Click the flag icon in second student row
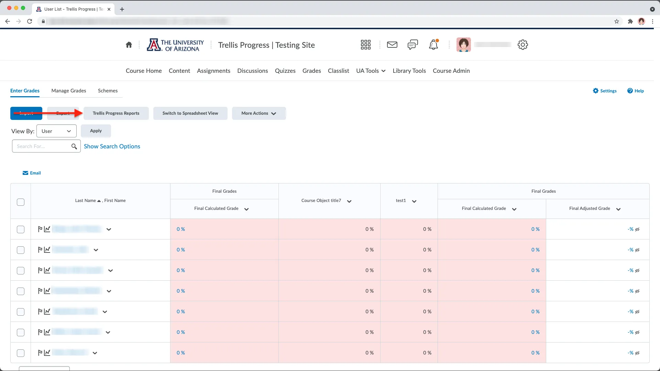The height and width of the screenshot is (371, 660). point(40,250)
